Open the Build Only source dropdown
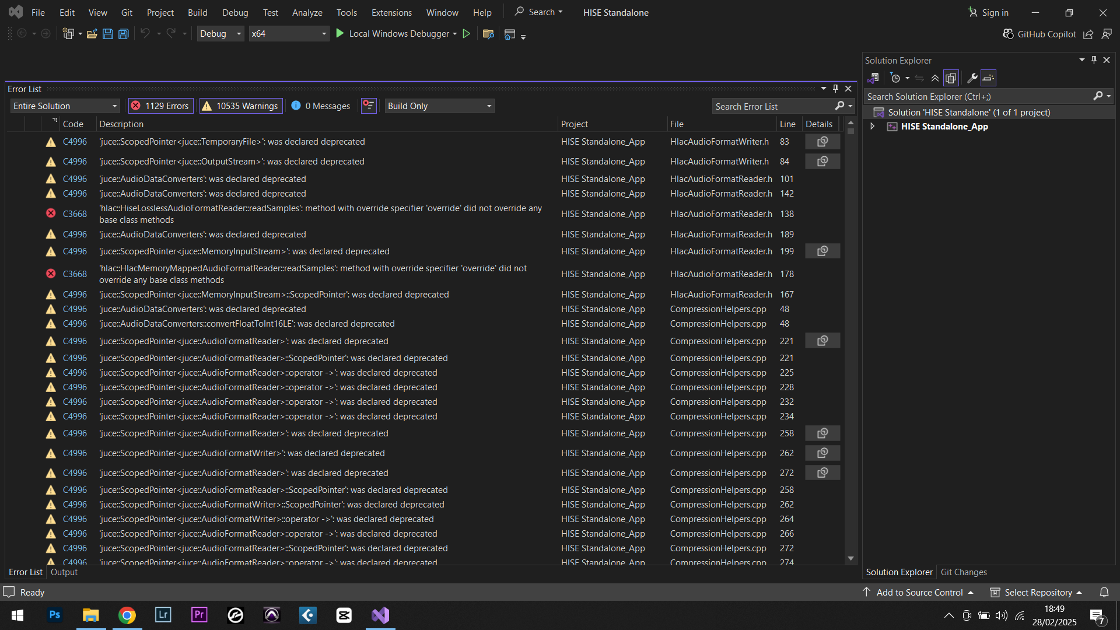Image resolution: width=1120 pixels, height=630 pixels. (439, 106)
